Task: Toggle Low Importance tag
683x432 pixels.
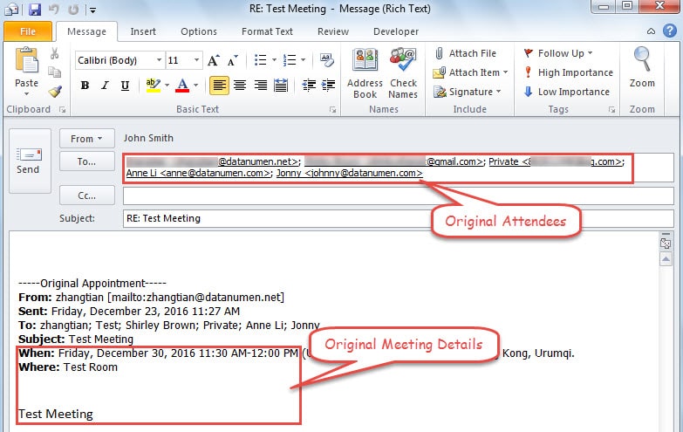Action: 566,92
